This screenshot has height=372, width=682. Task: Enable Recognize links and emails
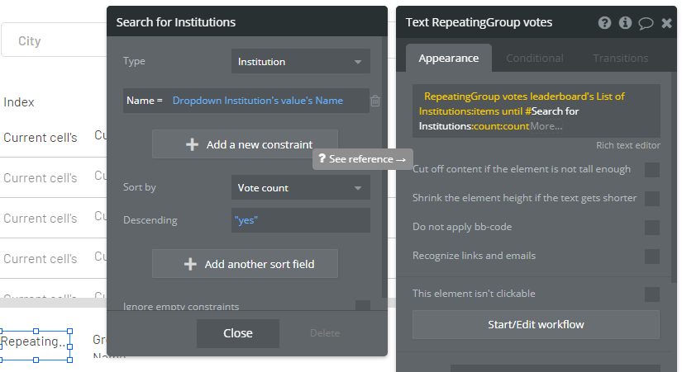[652, 257]
